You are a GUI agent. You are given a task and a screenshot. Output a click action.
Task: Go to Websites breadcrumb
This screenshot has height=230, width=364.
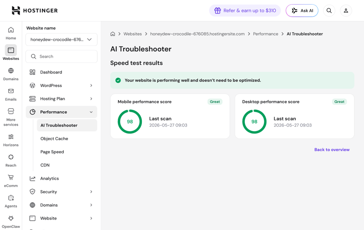pyautogui.click(x=132, y=34)
